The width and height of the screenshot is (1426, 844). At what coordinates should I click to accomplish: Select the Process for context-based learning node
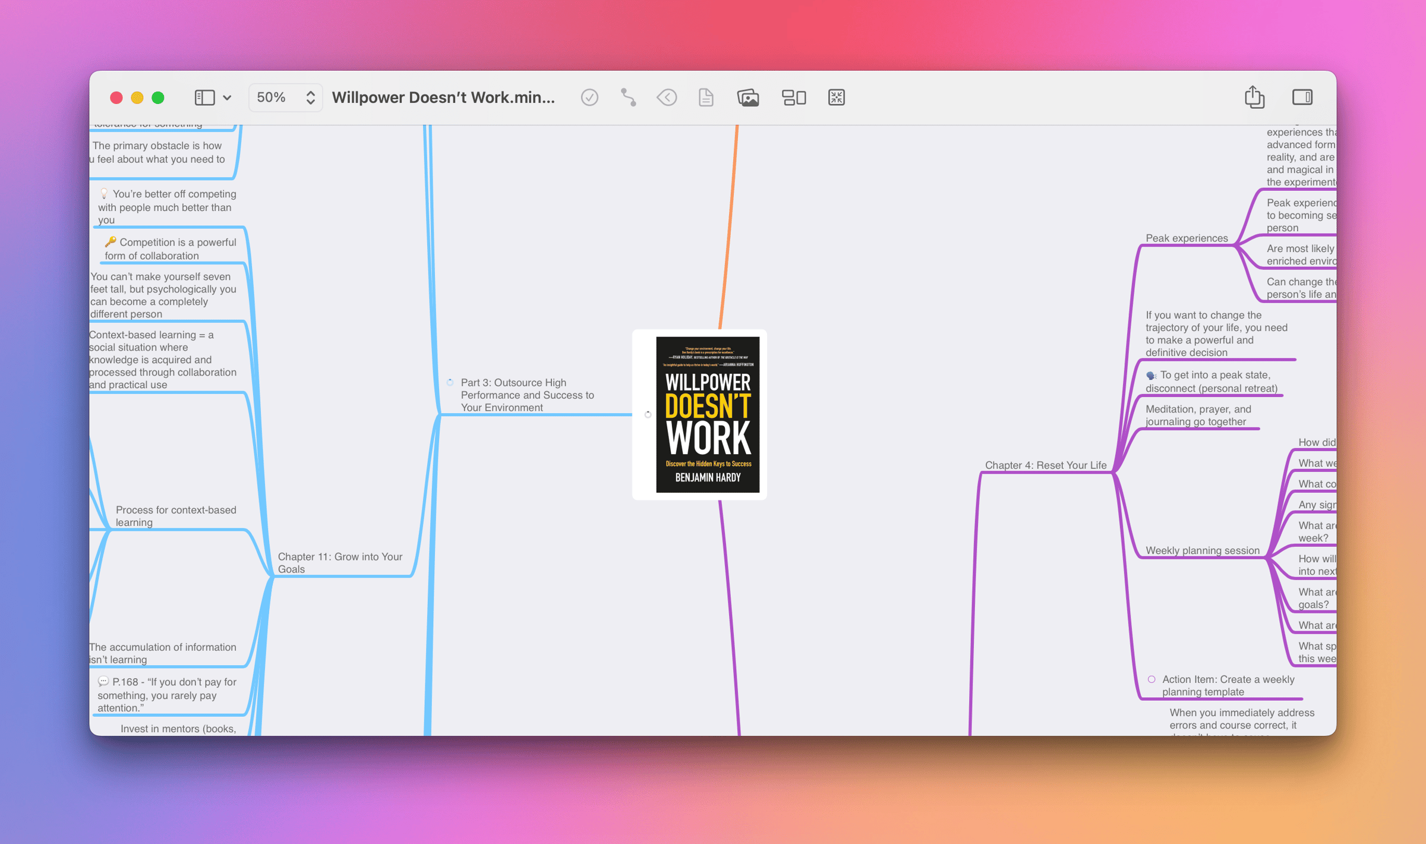pos(176,516)
